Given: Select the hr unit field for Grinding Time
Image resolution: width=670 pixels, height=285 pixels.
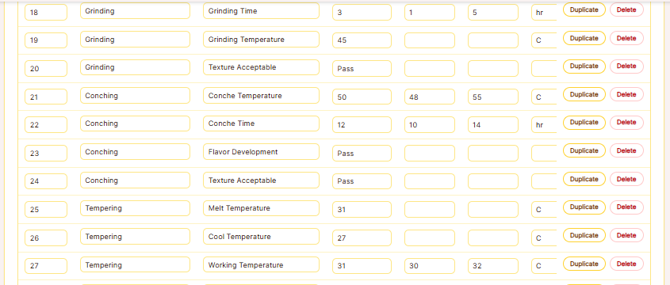Looking at the screenshot, I should [544, 13].
